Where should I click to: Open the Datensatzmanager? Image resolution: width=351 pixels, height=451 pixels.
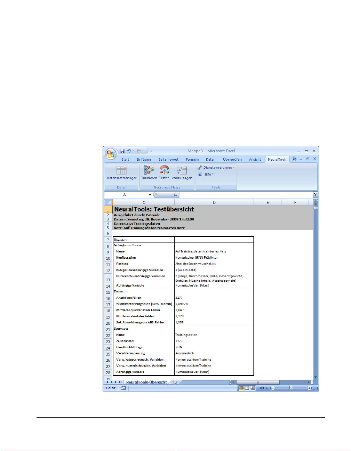[122, 172]
